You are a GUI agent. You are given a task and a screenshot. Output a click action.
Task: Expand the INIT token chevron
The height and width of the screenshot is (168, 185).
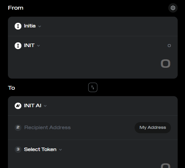point(38,46)
